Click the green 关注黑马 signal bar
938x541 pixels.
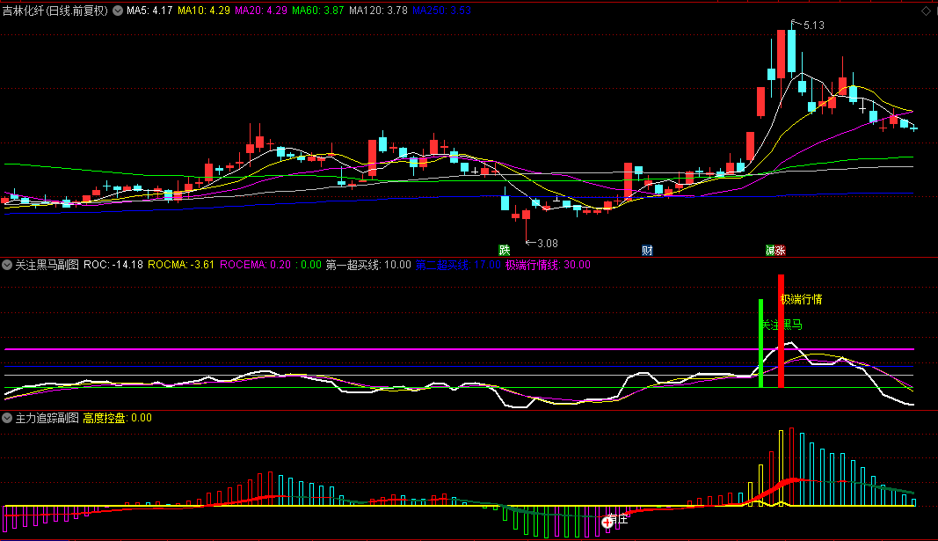click(760, 343)
